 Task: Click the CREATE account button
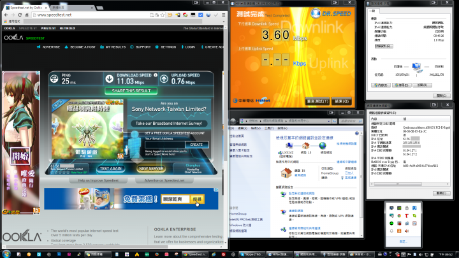[196, 145]
